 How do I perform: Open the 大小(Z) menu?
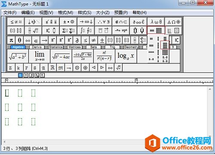[x=103, y=13]
